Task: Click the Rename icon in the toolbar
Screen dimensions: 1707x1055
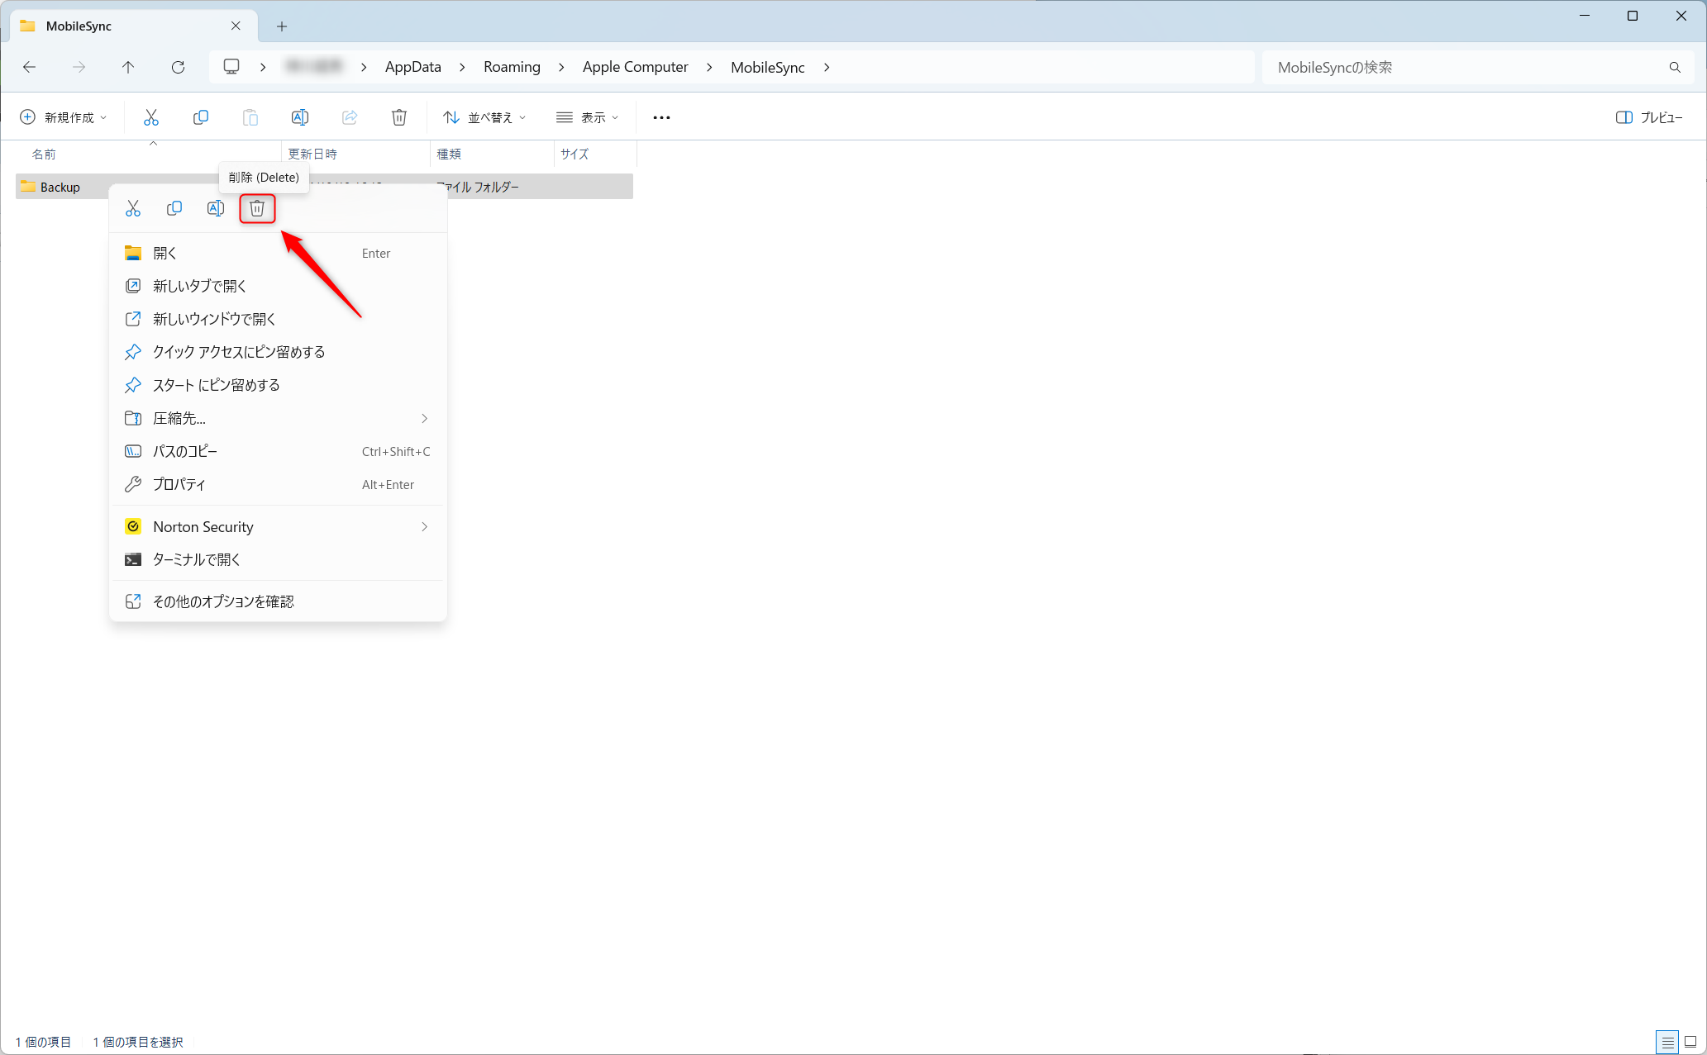Action: click(300, 117)
